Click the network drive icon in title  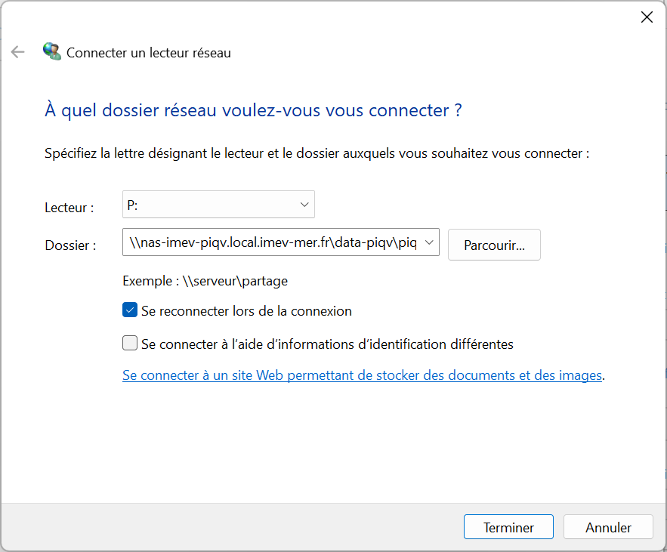point(52,52)
